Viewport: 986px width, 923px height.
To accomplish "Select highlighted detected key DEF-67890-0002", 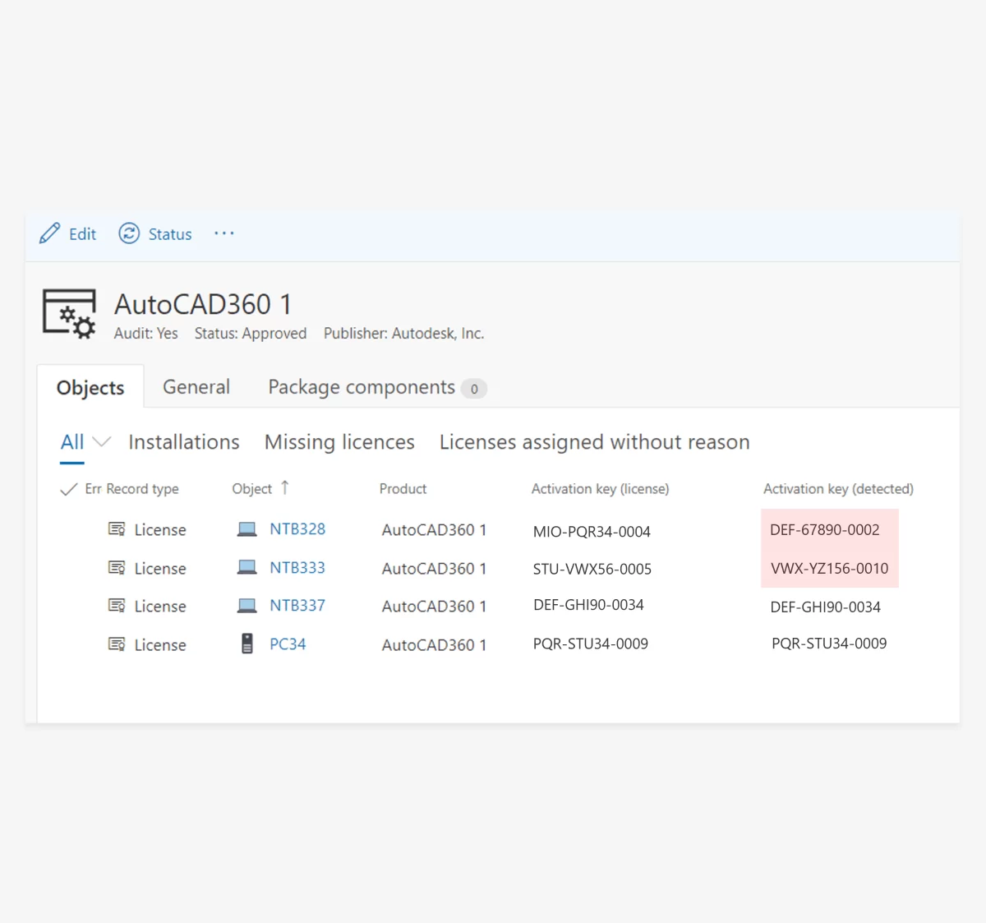I will (825, 530).
